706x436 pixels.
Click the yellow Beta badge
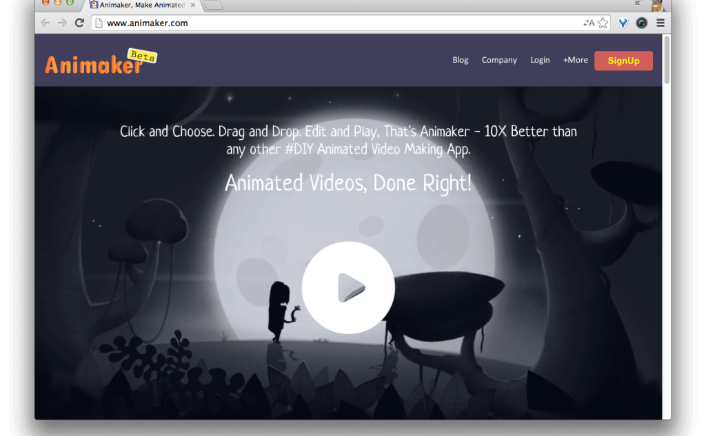click(142, 55)
